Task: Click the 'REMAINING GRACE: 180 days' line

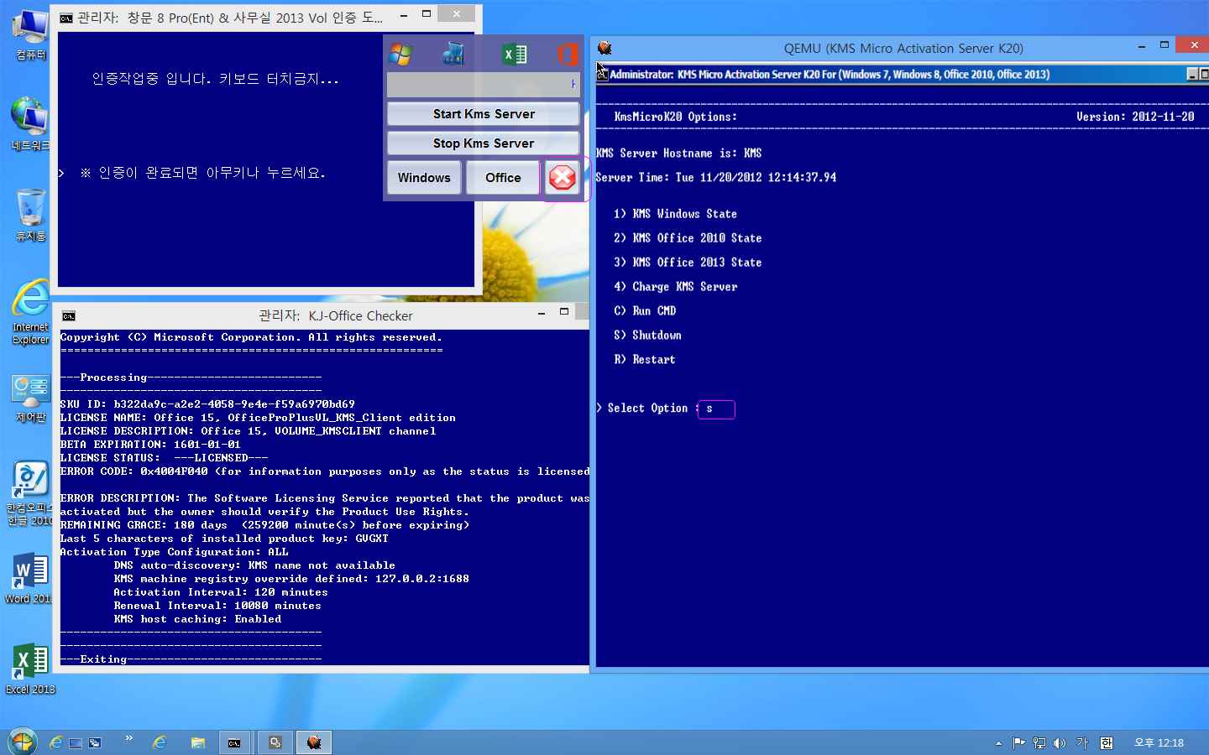Action: tap(264, 525)
